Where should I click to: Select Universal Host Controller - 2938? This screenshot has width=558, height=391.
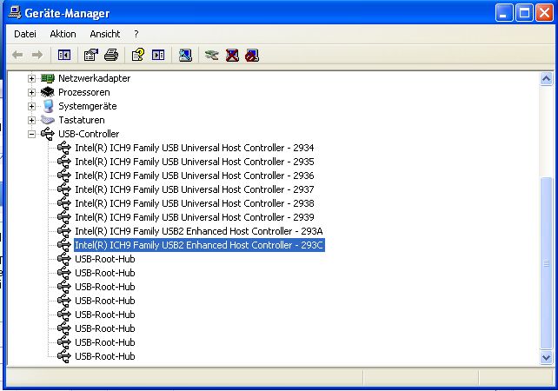[x=195, y=203]
